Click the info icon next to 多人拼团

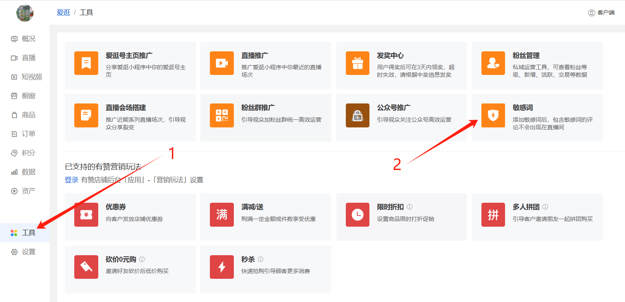545,207
